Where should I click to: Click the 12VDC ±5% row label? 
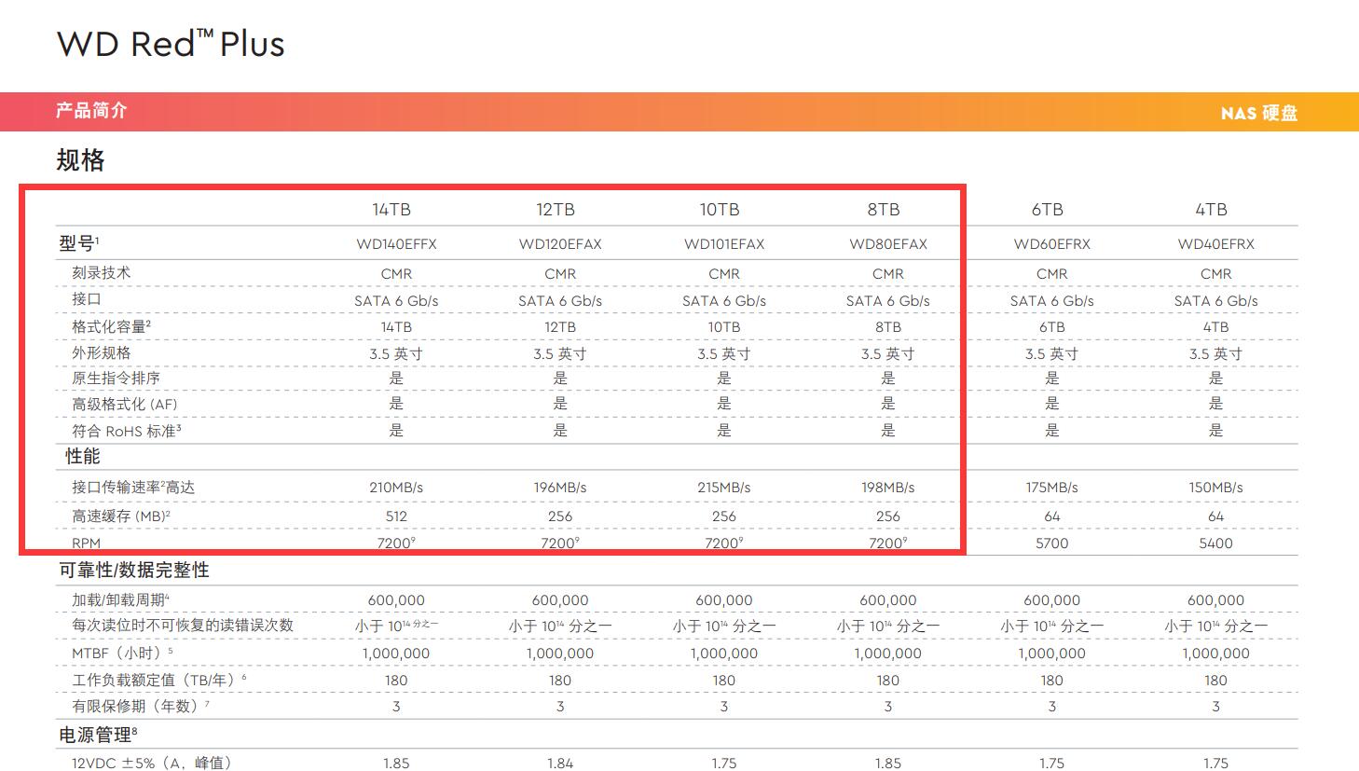[151, 763]
